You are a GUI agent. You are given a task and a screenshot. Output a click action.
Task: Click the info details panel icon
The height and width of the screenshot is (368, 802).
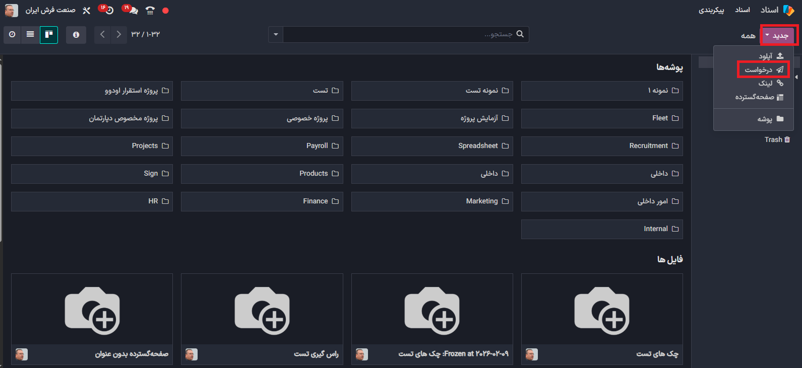(x=76, y=35)
